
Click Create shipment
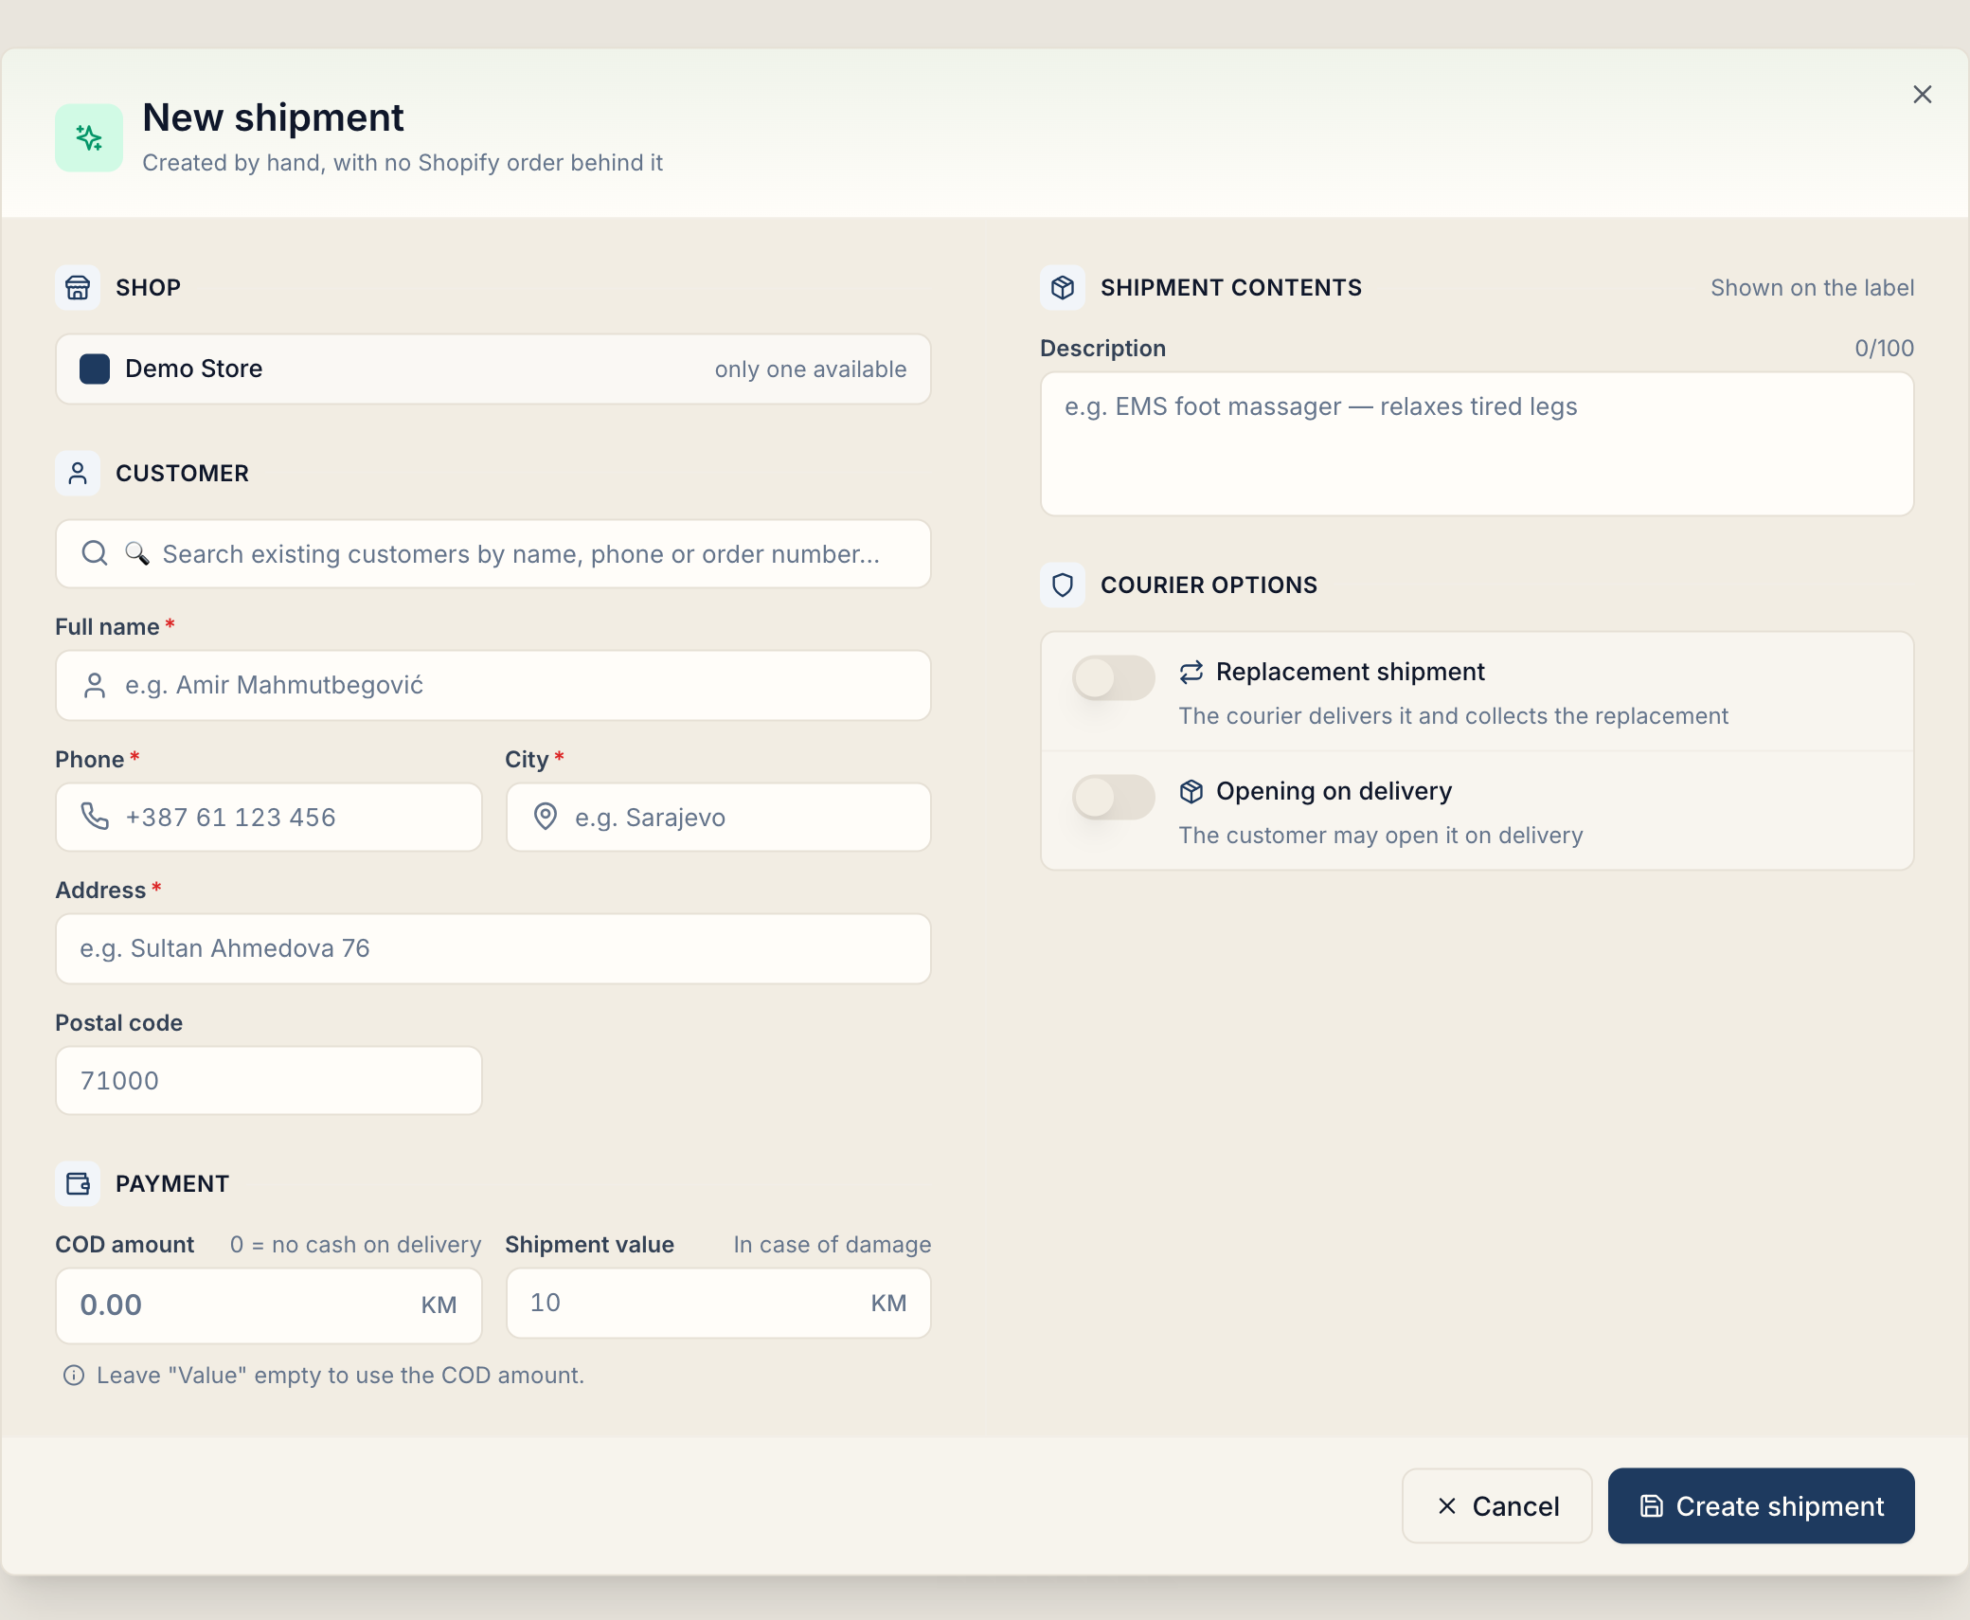(1762, 1506)
